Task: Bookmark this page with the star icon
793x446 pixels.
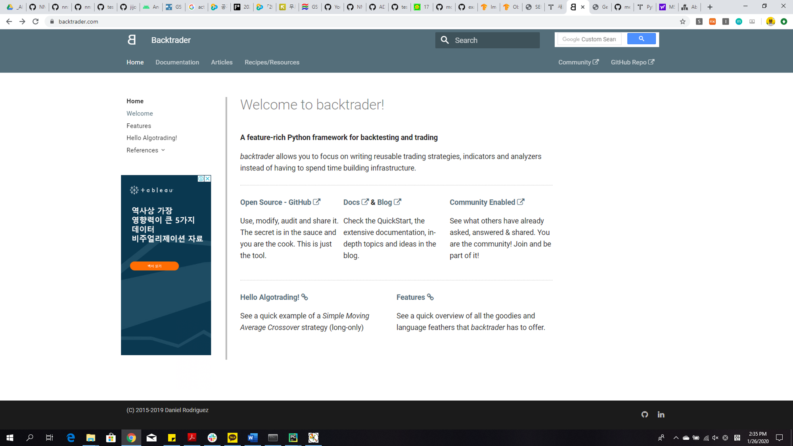Action: 682,22
